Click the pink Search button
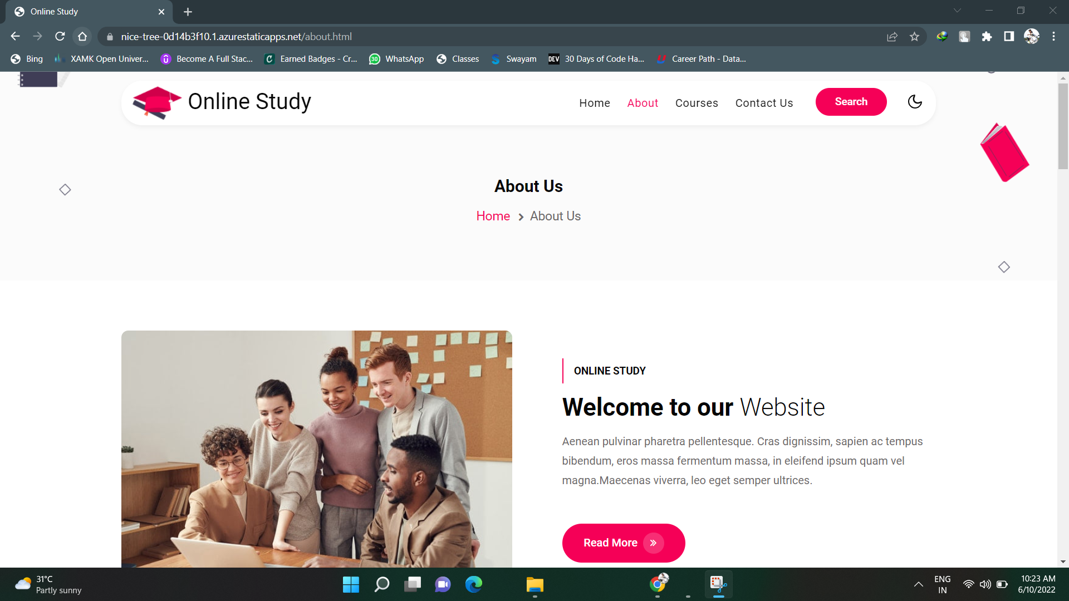1069x601 pixels. 851,102
